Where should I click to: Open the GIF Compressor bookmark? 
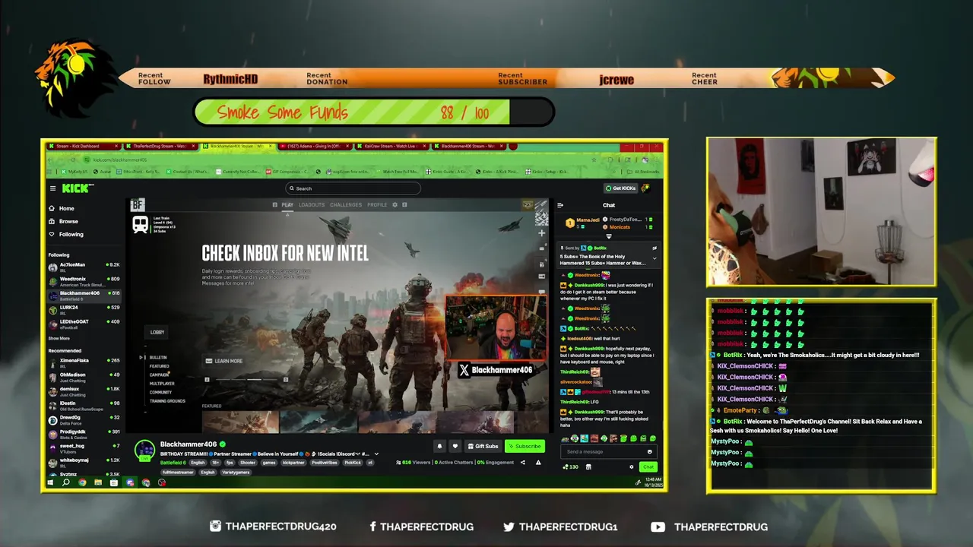[287, 172]
